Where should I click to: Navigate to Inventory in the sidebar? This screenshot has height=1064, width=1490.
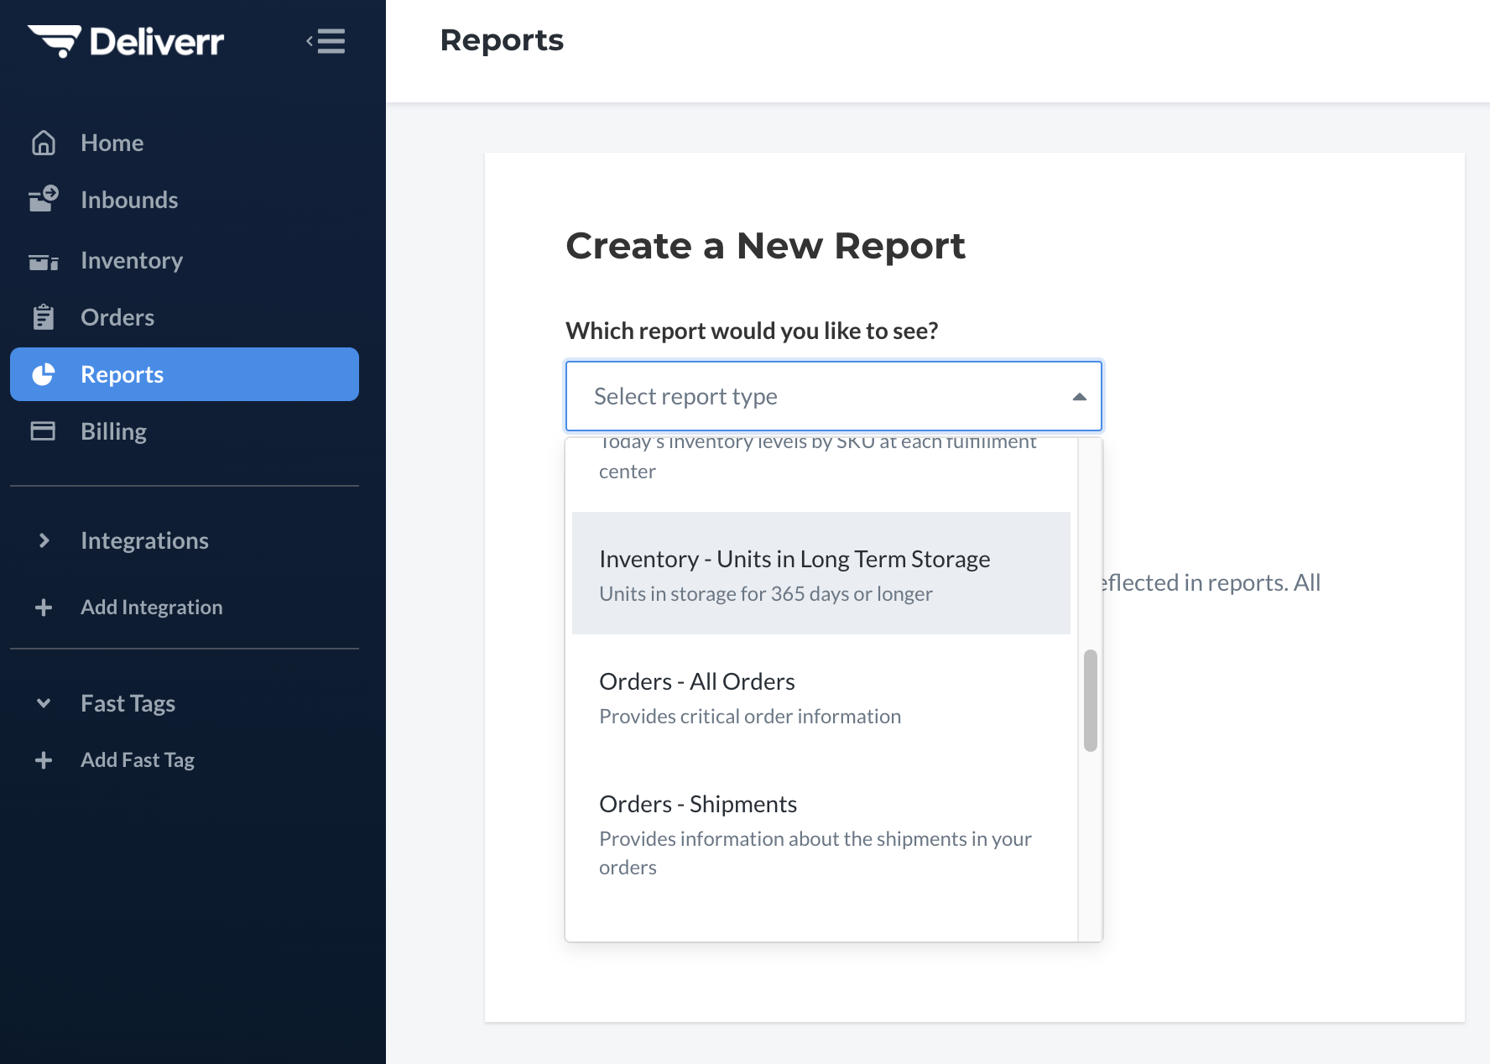[x=185, y=260]
